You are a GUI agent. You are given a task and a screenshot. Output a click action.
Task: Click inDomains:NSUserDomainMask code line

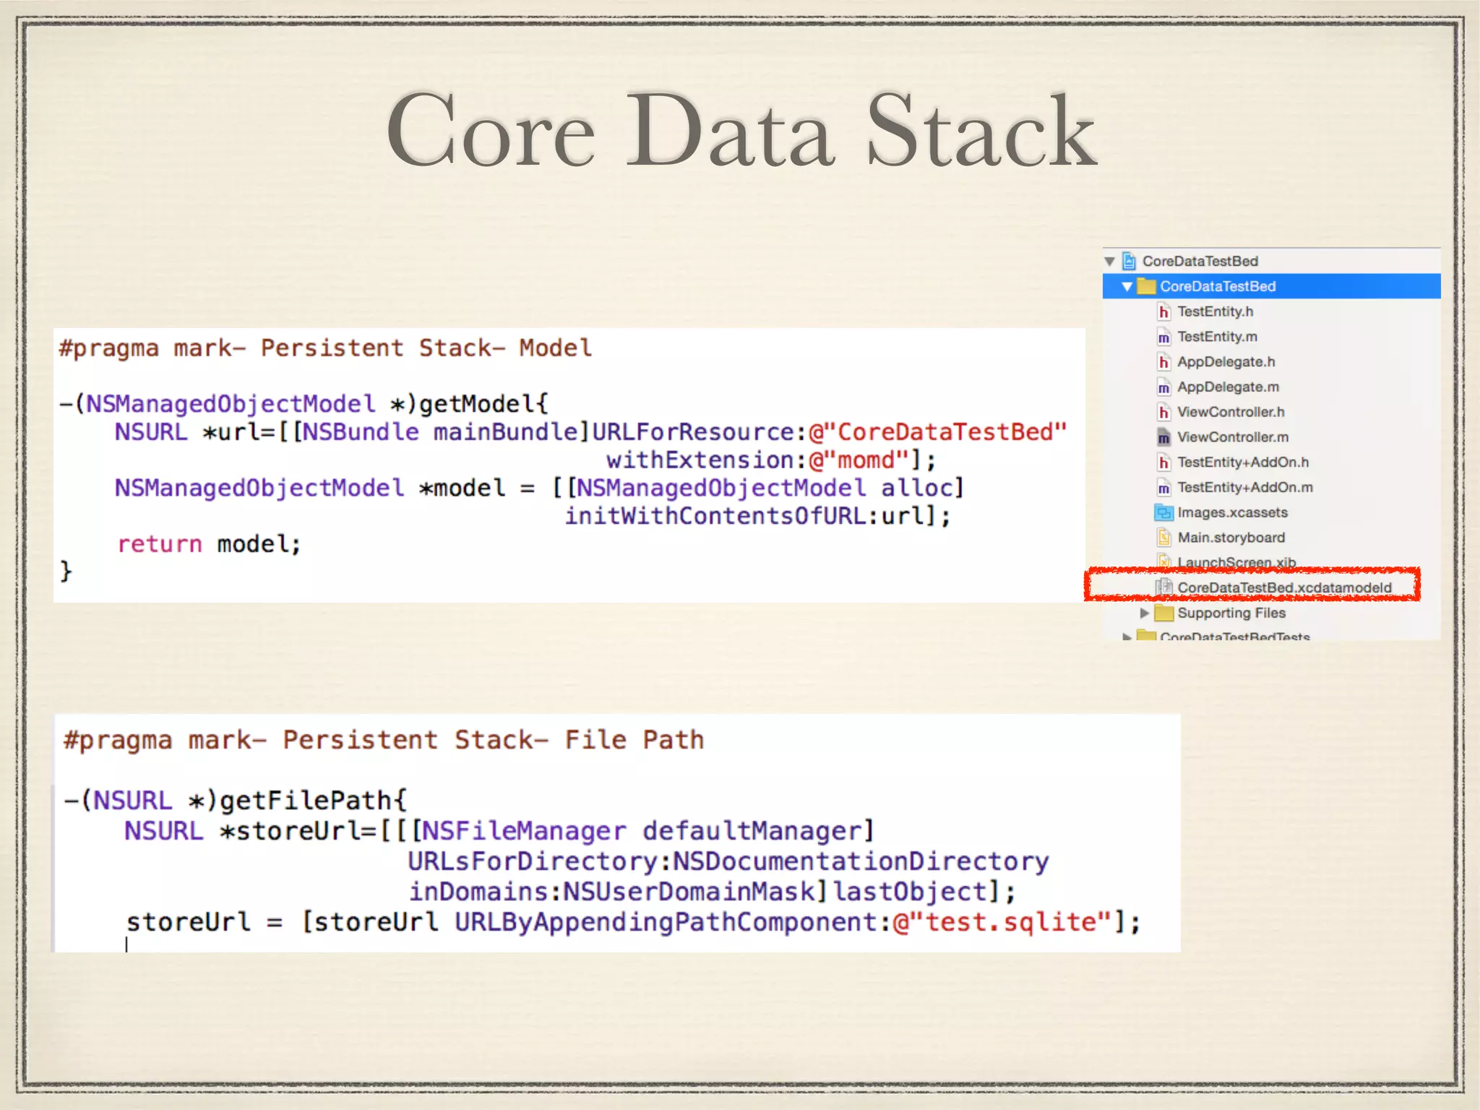[713, 892]
